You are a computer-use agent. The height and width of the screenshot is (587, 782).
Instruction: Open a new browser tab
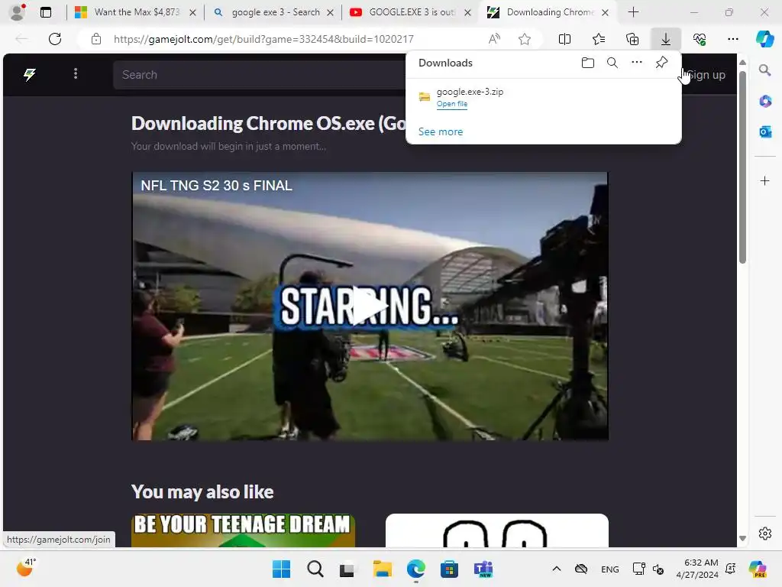pos(633,12)
